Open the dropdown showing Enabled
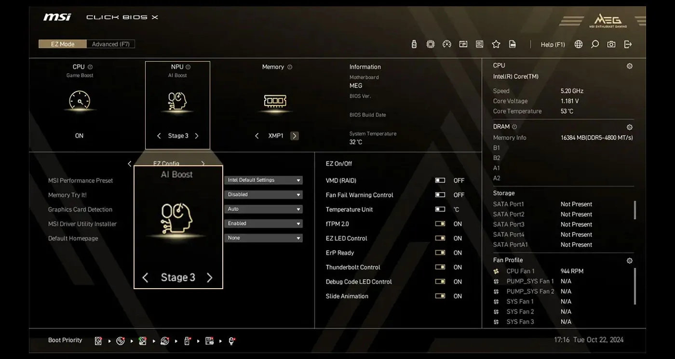The width and height of the screenshot is (675, 359). (263, 224)
